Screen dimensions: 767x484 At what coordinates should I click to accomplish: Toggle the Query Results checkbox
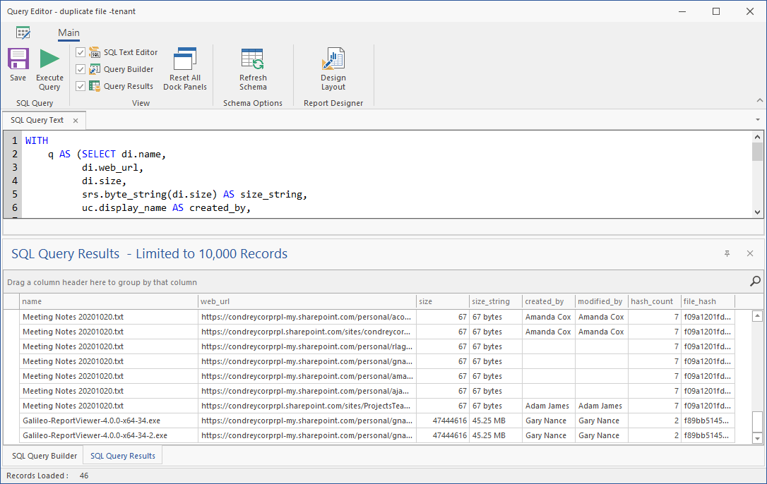click(x=81, y=86)
